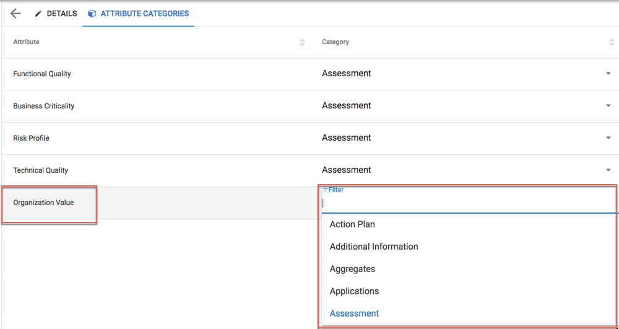Type in the Filter text field
The height and width of the screenshot is (329, 619).
467,203
